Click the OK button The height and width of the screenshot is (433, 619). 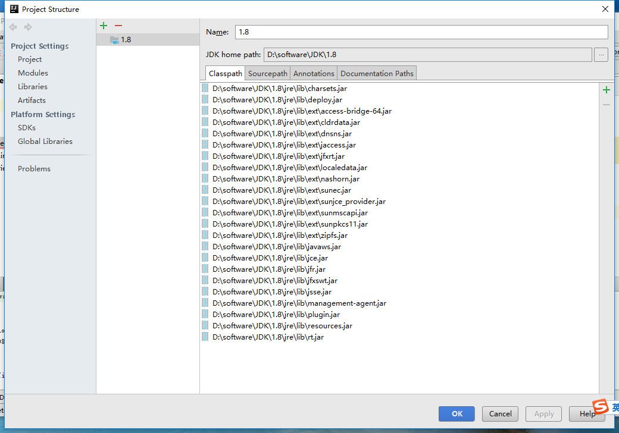click(x=457, y=414)
